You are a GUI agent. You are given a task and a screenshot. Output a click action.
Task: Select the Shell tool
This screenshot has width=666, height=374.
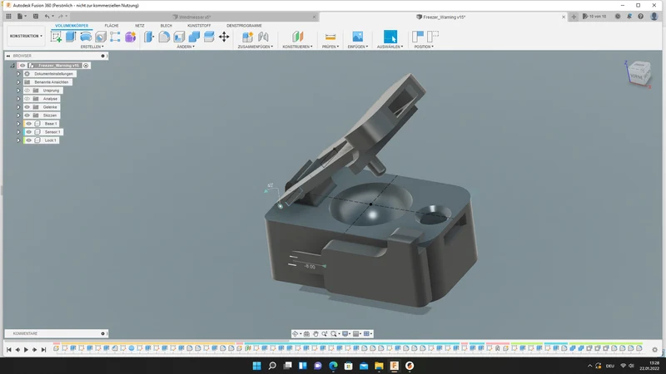pyautogui.click(x=179, y=37)
